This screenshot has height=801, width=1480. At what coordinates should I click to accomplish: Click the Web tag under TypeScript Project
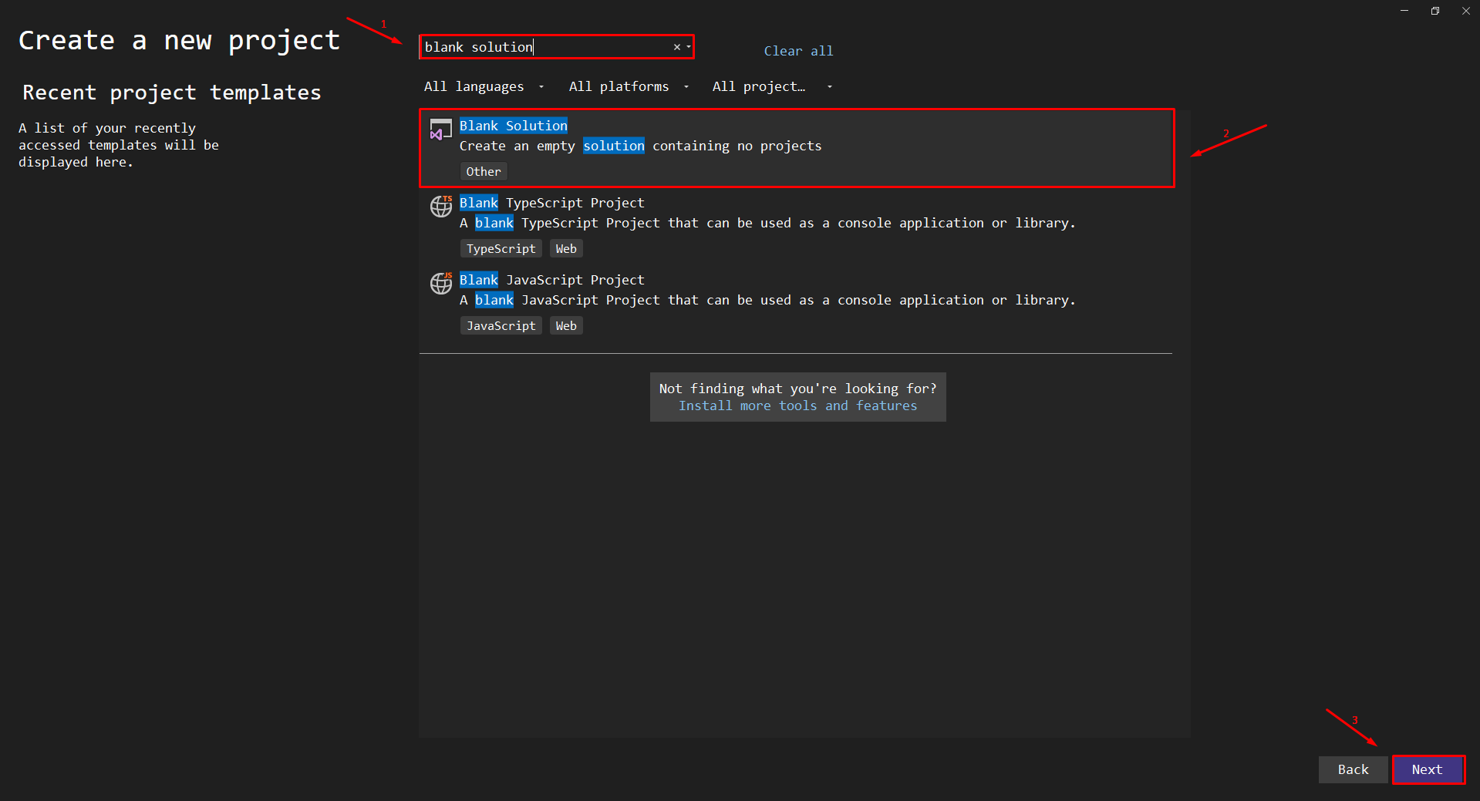point(566,248)
